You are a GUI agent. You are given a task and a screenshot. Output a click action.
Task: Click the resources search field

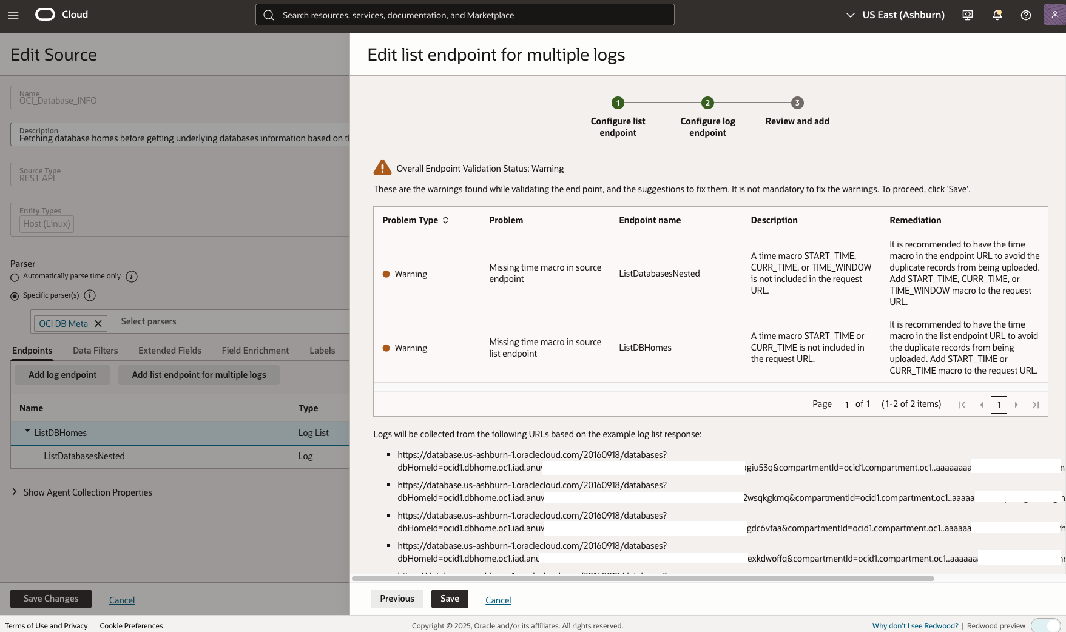464,15
